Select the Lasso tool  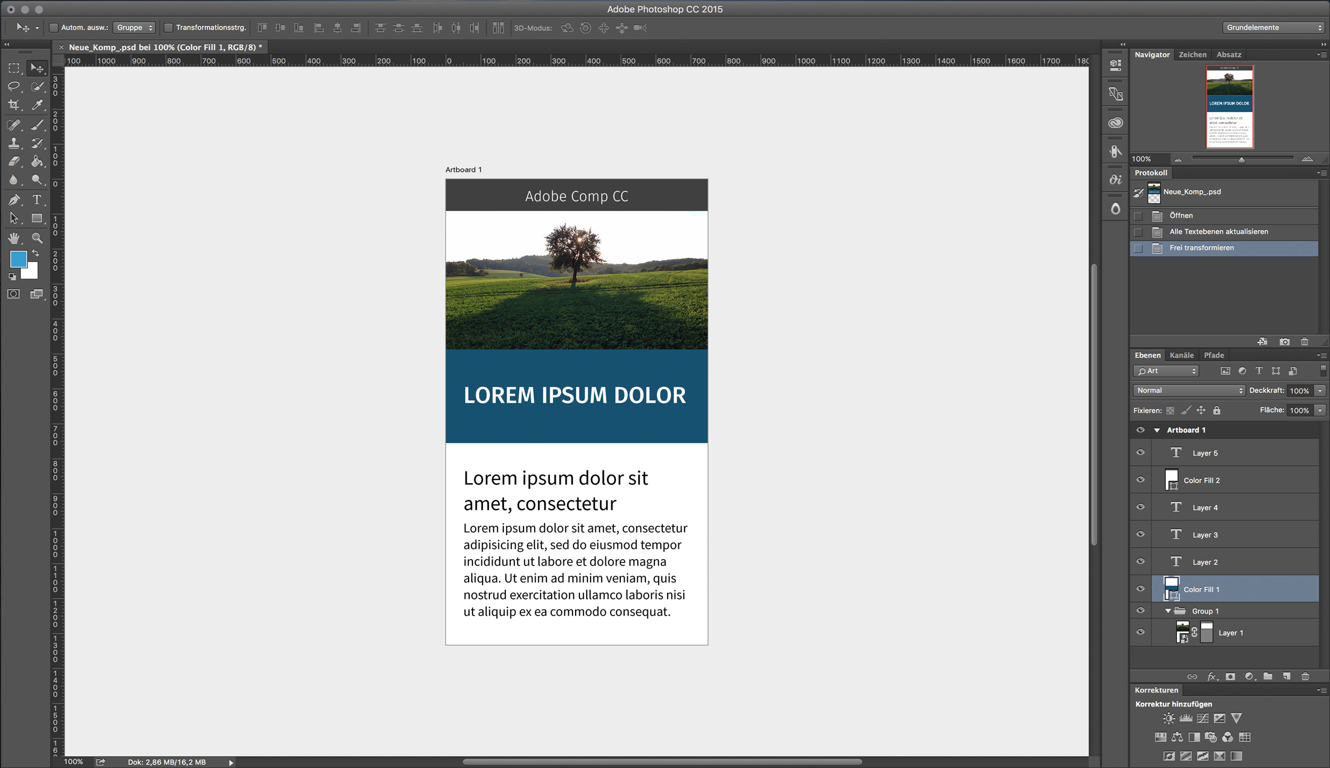[14, 86]
